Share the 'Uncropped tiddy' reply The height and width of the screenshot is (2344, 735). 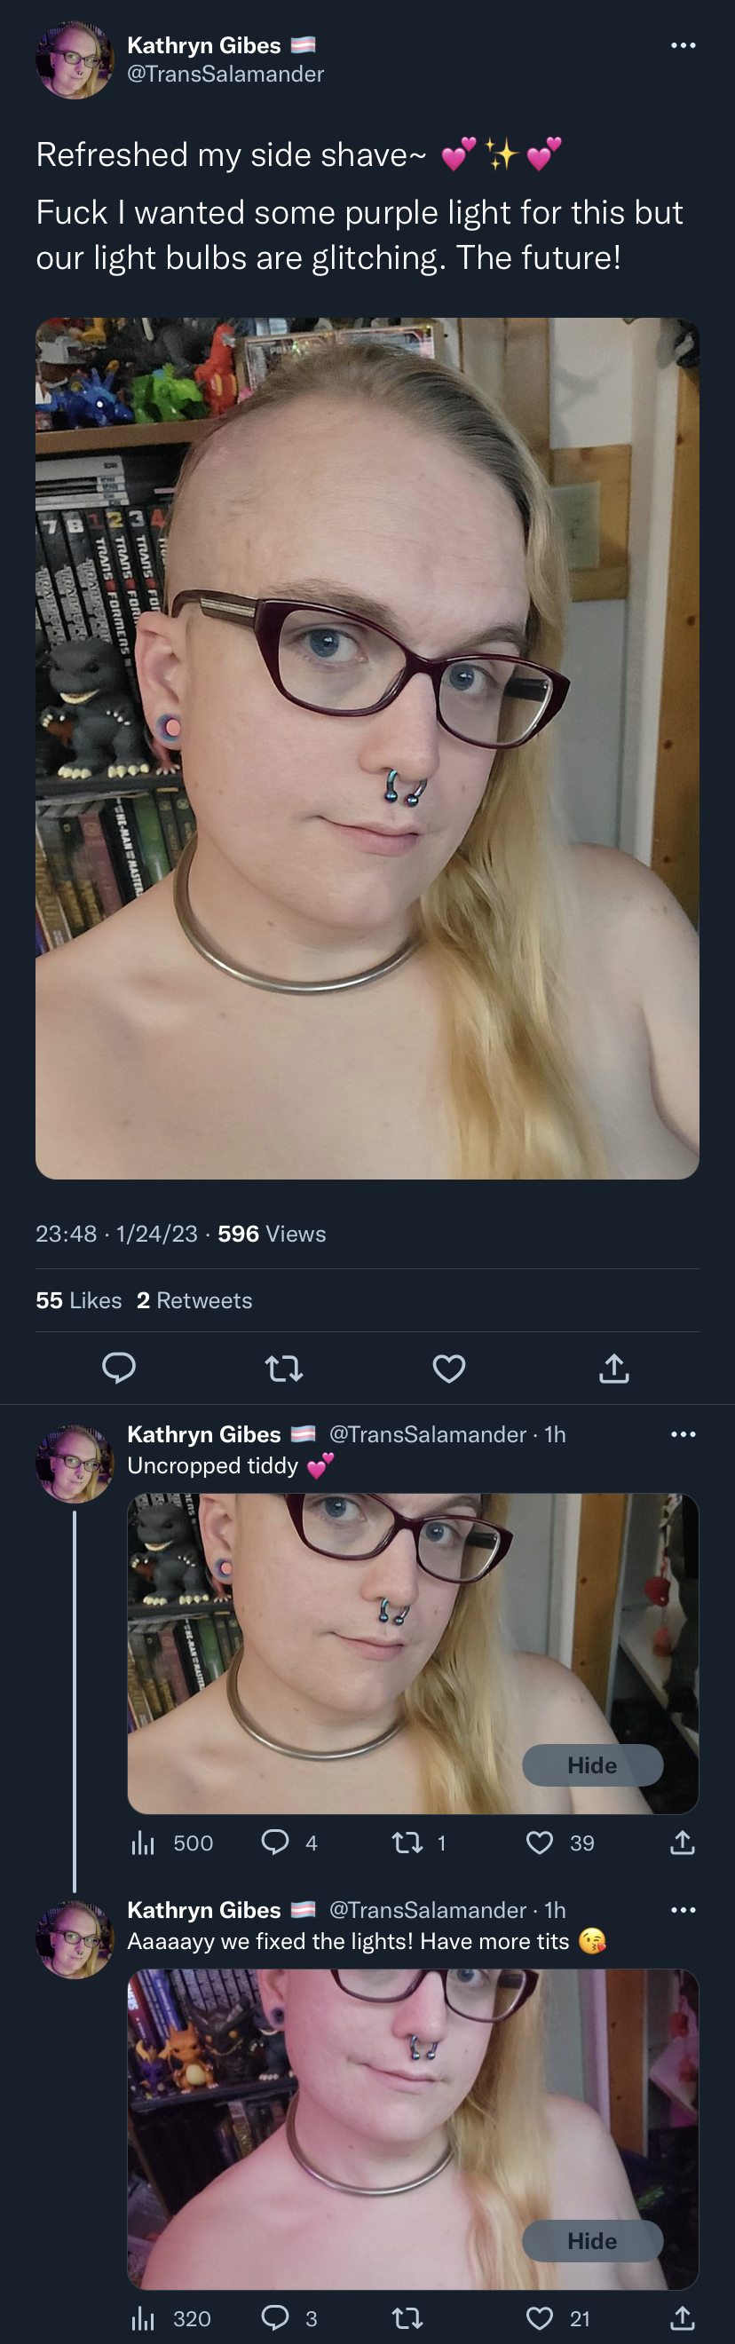click(683, 1843)
